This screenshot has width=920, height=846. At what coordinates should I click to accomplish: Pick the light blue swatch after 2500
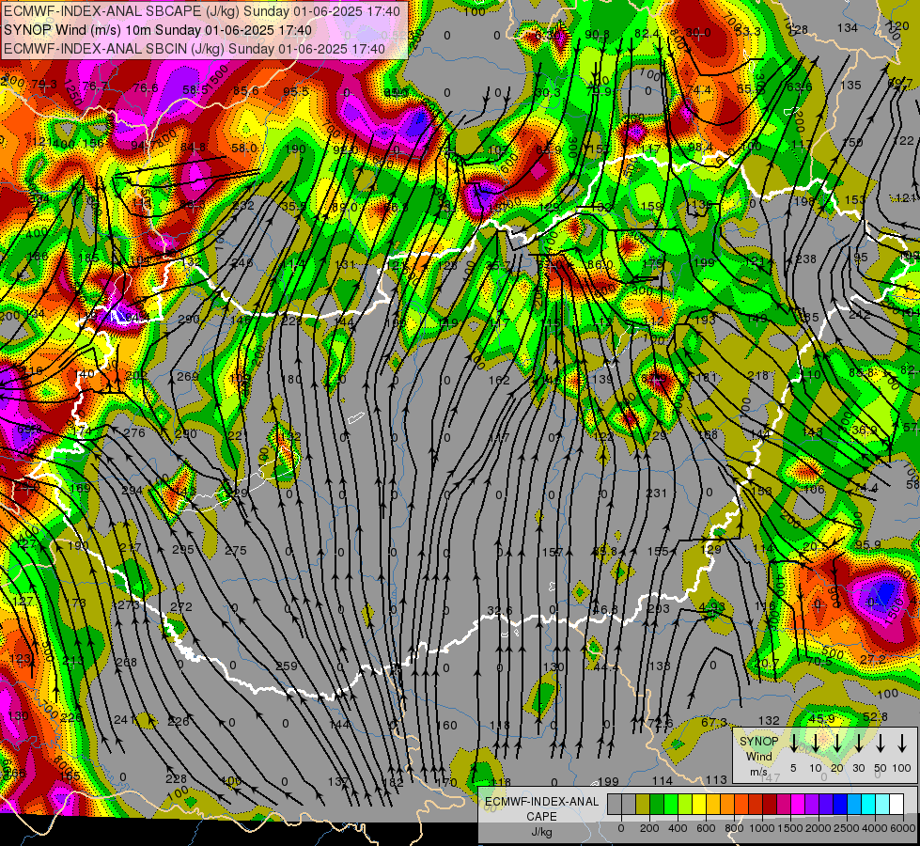pyautogui.click(x=853, y=805)
